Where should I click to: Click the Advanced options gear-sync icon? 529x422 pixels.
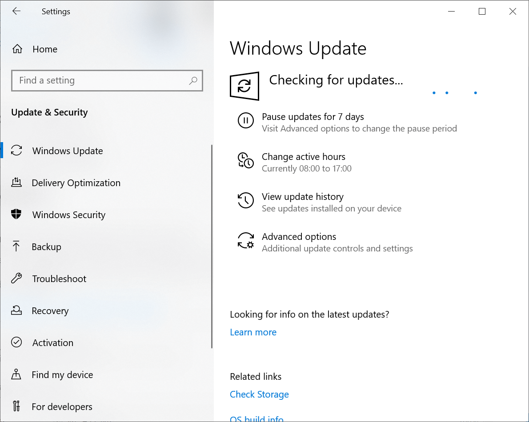pyautogui.click(x=245, y=240)
